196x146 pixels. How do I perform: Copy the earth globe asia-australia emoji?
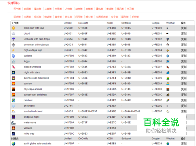click(183, 144)
